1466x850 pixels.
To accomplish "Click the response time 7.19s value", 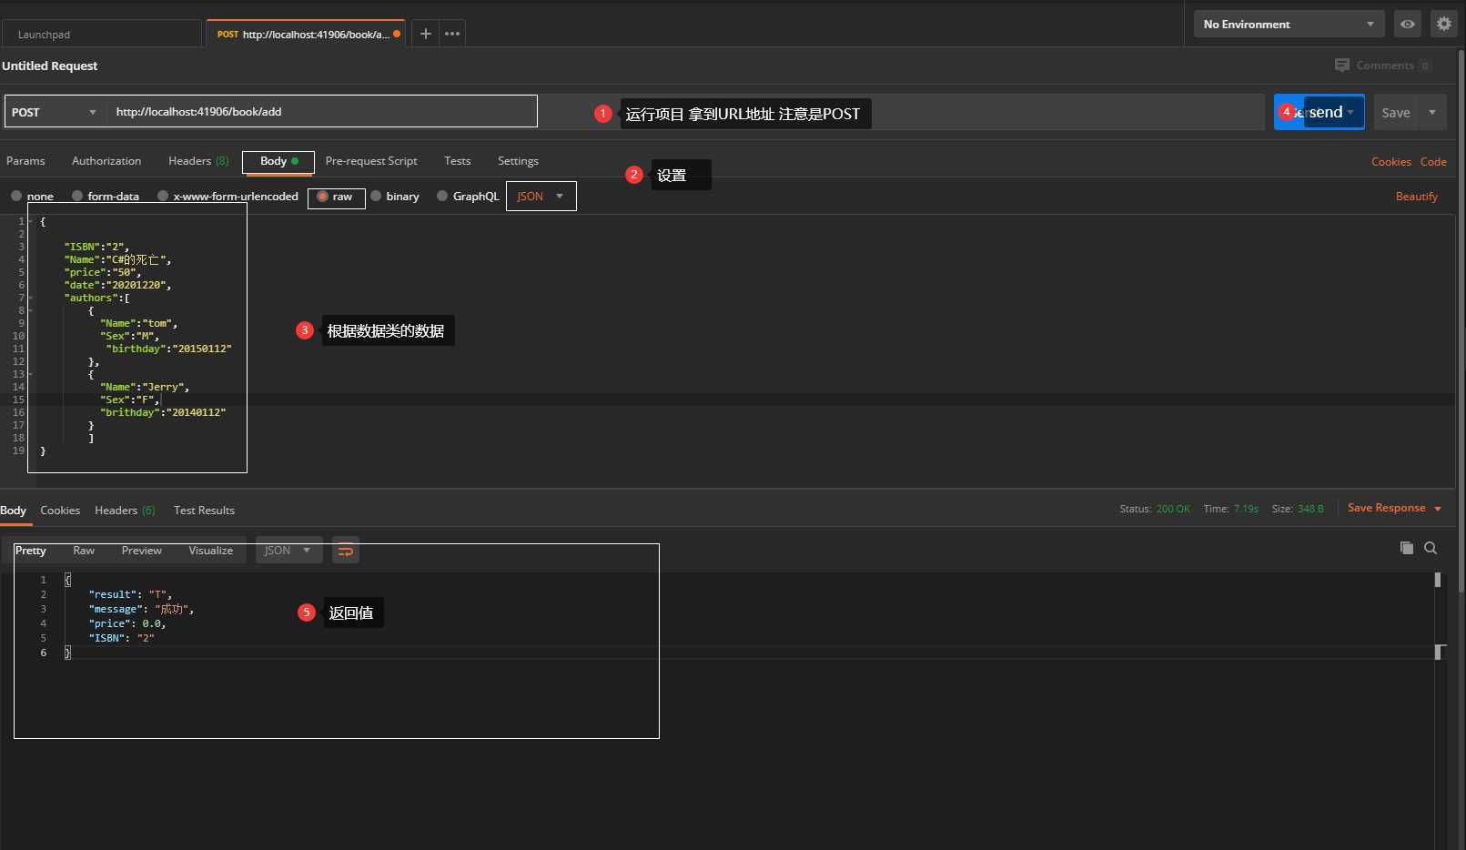I will click(1245, 509).
